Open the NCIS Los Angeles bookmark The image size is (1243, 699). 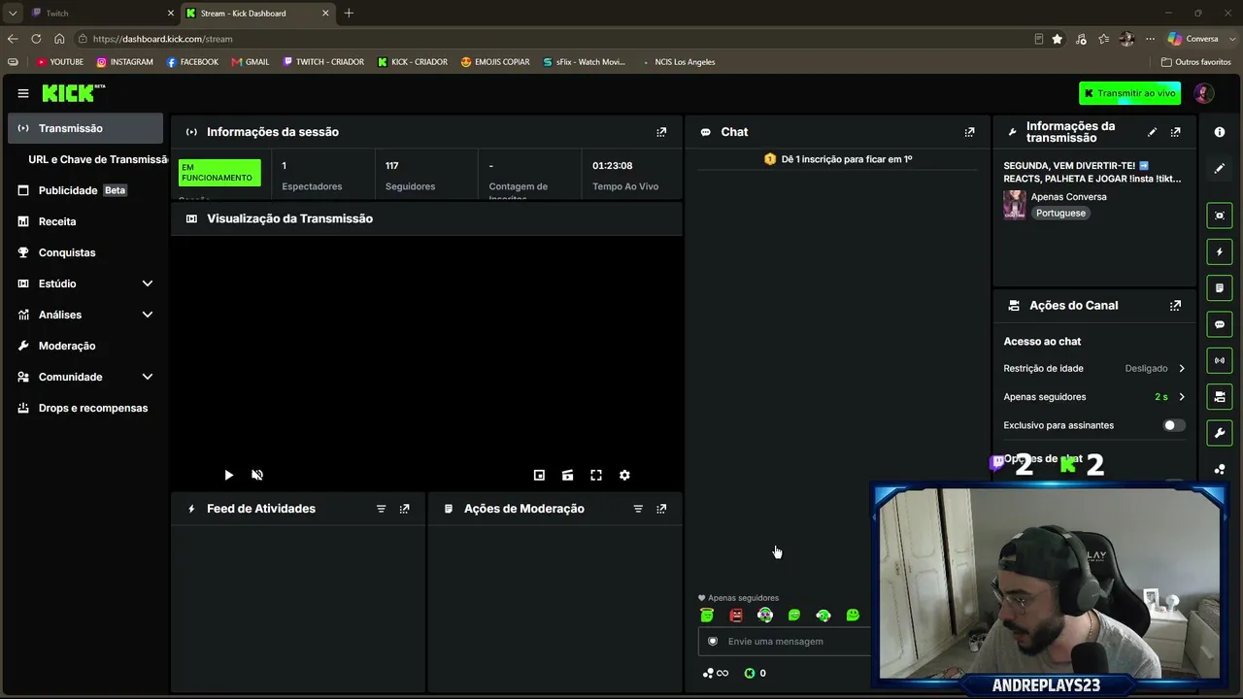point(678,62)
